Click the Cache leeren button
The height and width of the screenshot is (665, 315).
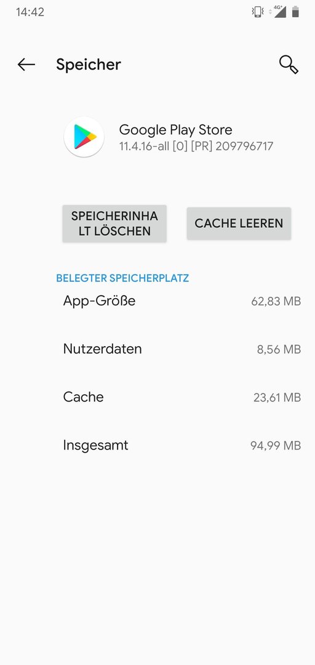click(x=239, y=224)
